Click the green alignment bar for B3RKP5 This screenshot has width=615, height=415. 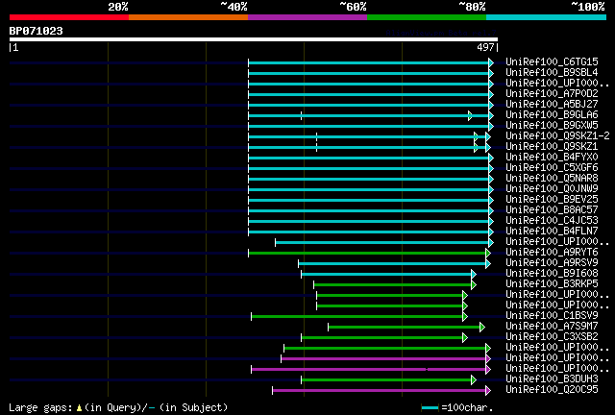393,284
